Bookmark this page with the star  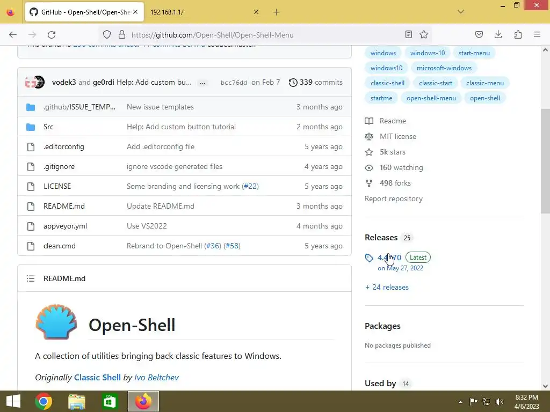[x=424, y=34]
